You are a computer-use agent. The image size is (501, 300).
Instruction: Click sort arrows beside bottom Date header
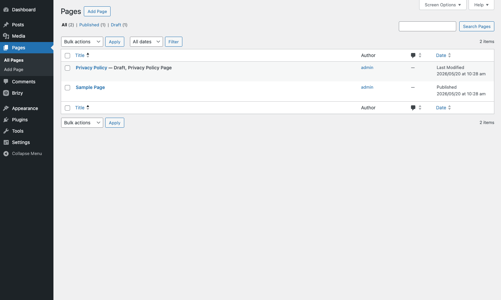click(x=450, y=108)
